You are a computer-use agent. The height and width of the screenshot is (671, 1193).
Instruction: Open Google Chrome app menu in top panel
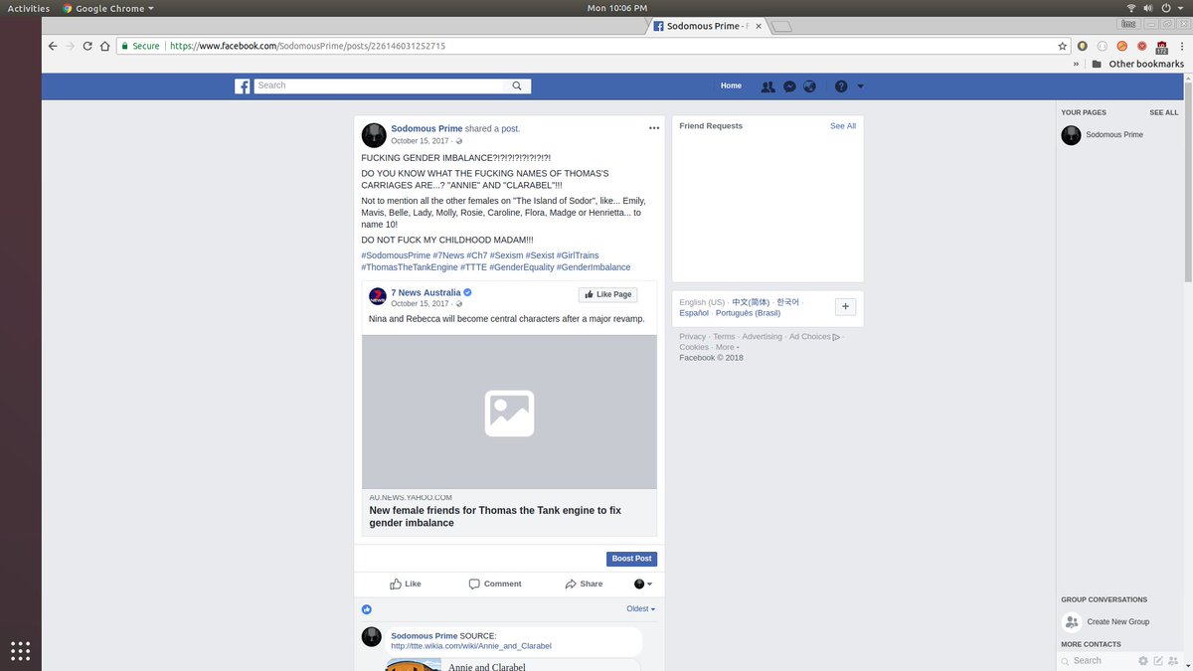(107, 8)
